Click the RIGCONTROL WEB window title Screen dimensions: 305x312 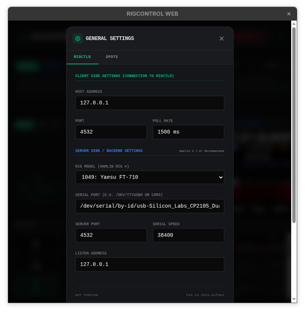pos(152,14)
